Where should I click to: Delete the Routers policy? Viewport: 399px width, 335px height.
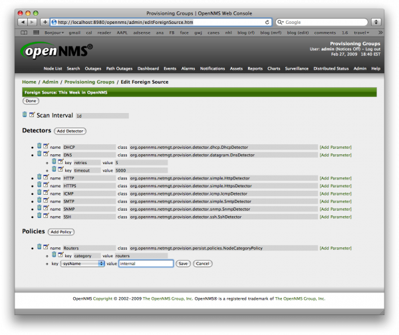point(39,247)
